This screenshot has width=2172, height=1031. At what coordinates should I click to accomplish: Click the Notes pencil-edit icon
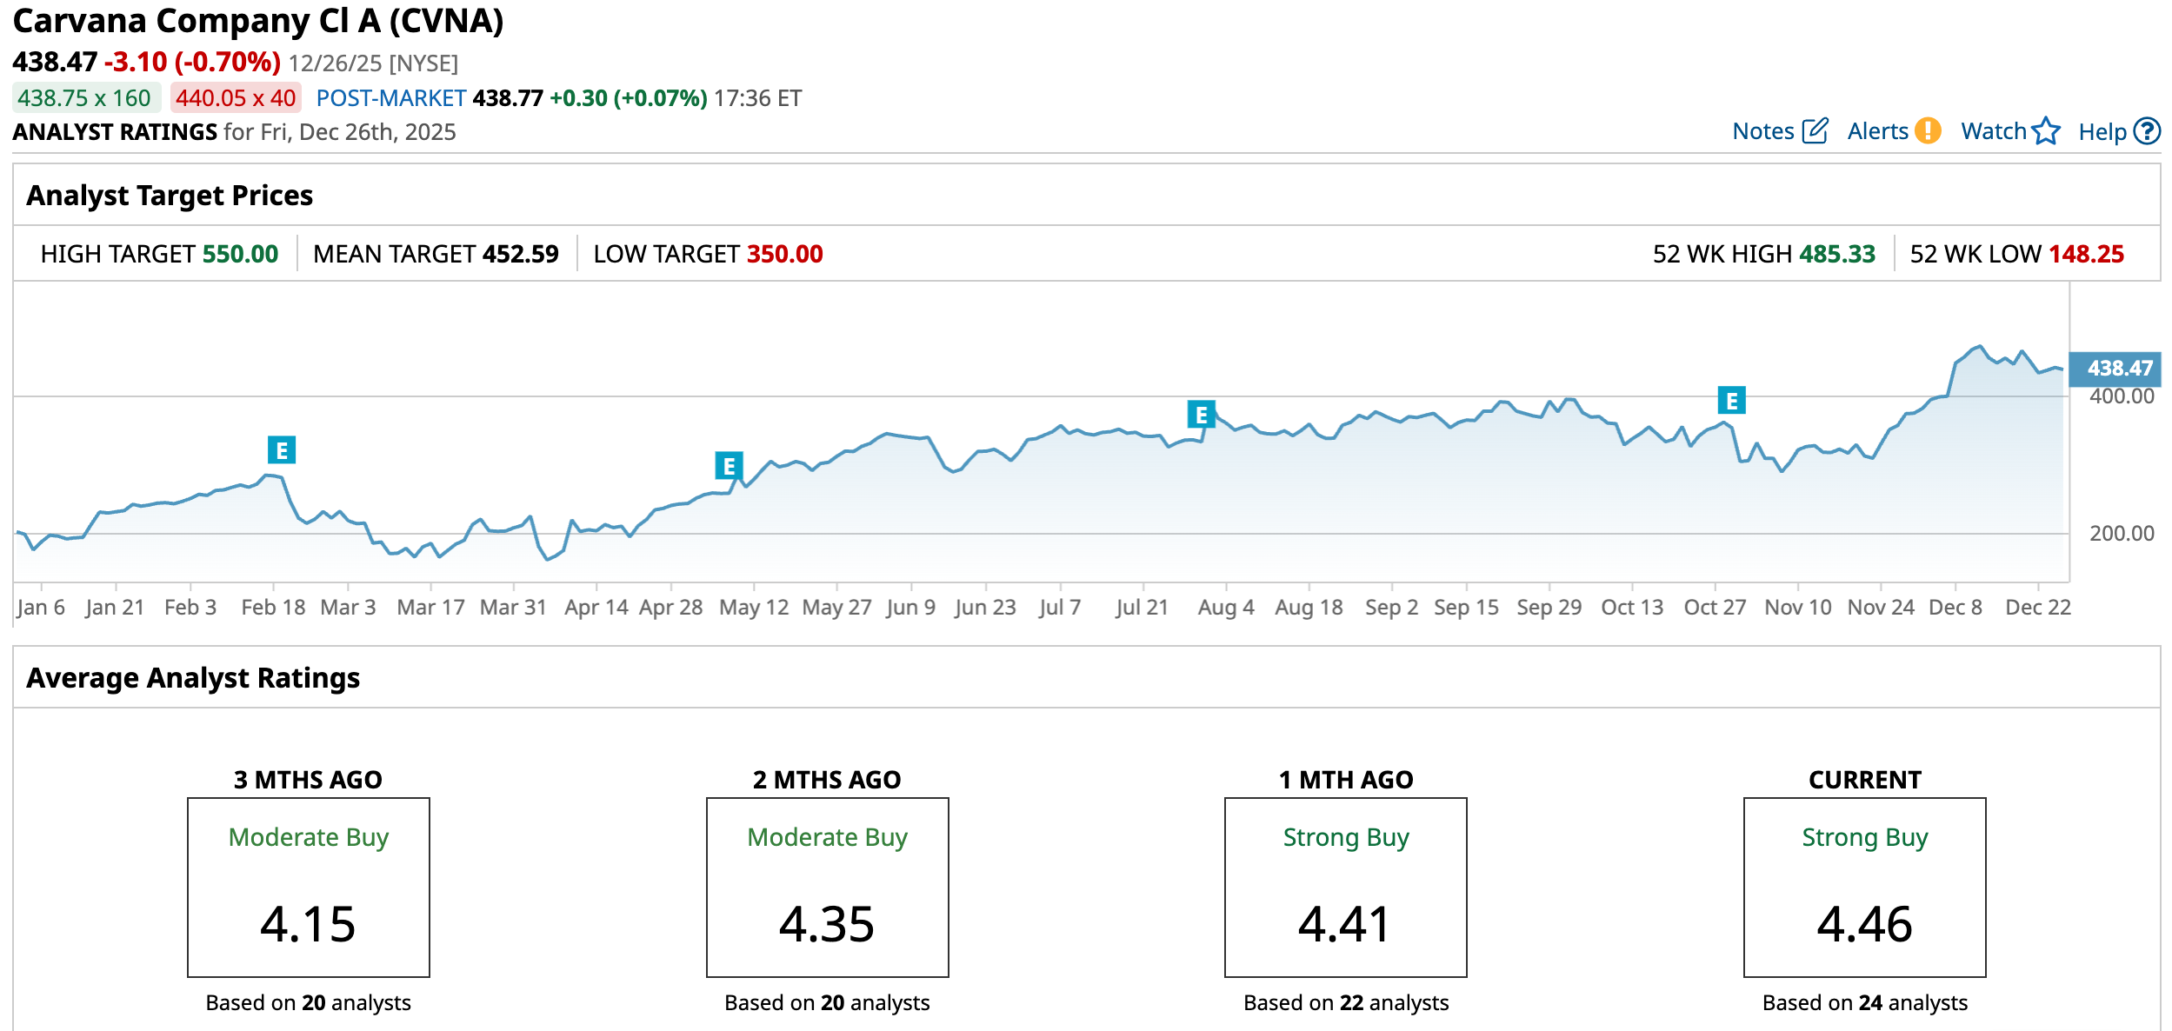[1815, 131]
